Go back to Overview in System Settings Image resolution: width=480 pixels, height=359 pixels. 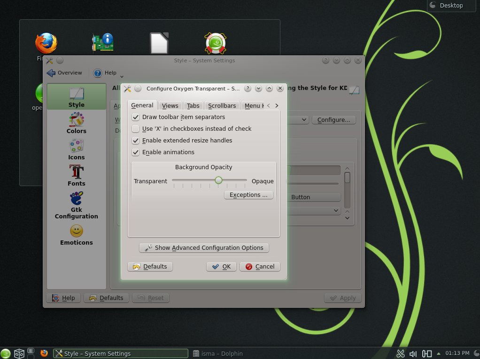coord(64,73)
